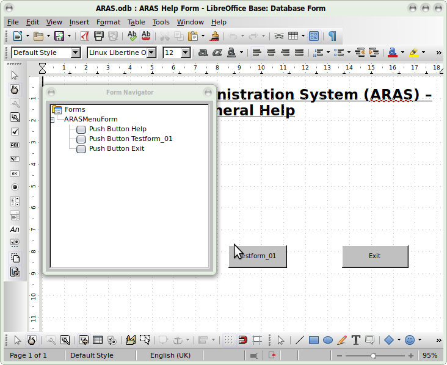Viewport: 447px width, 365px height.
Task: Open the font size dropdown
Action: click(x=186, y=52)
